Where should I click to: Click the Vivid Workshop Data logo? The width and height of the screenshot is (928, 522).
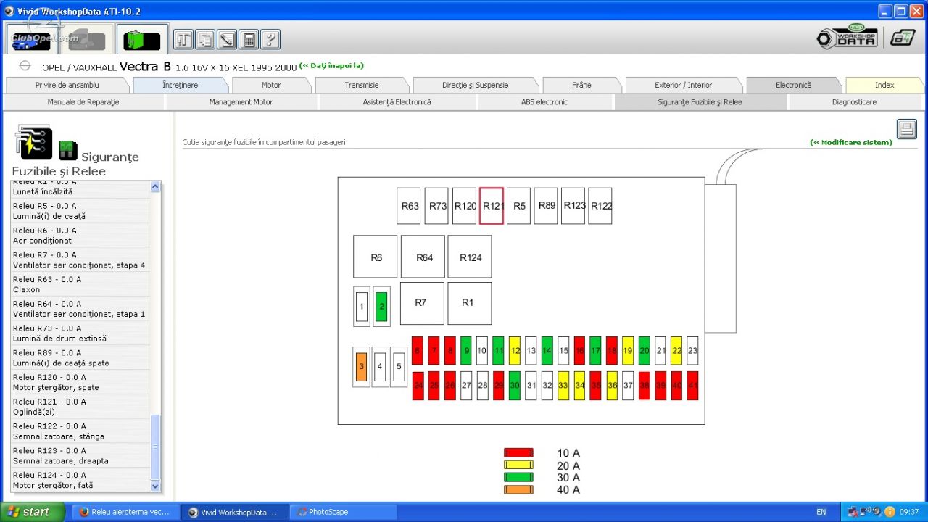click(847, 36)
